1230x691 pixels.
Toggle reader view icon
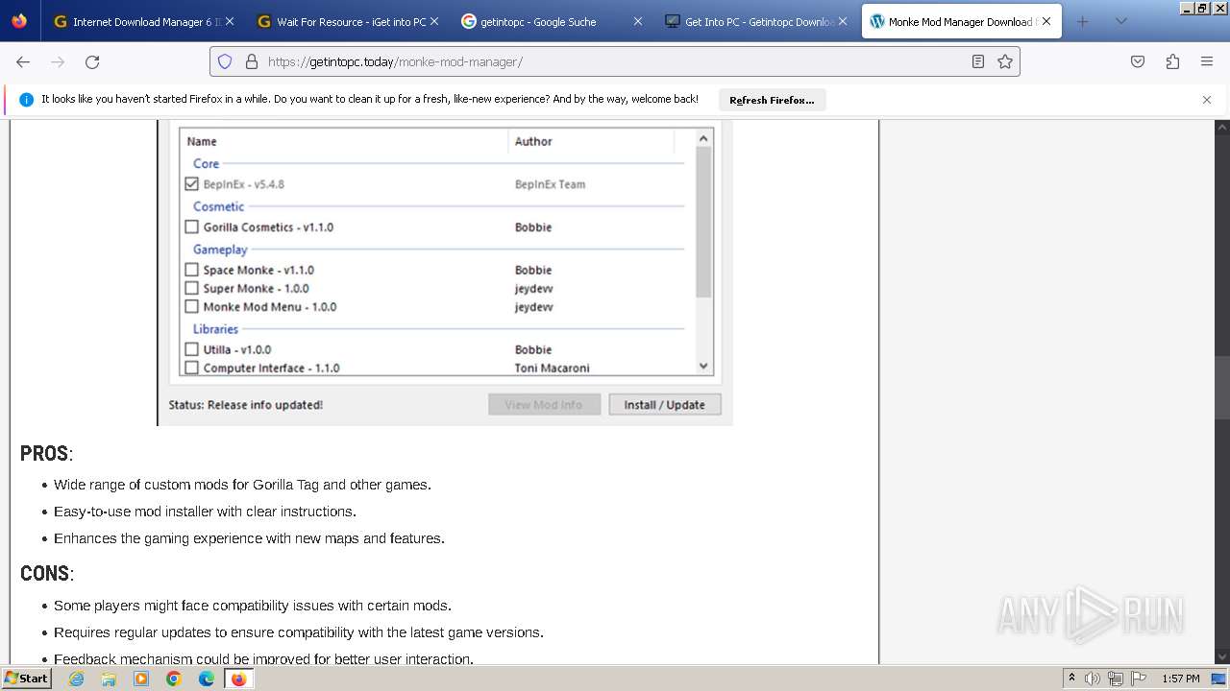[978, 61]
